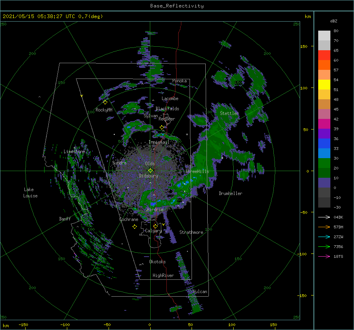Click the Strathmore label
354x330 pixels.
pyautogui.click(x=191, y=232)
